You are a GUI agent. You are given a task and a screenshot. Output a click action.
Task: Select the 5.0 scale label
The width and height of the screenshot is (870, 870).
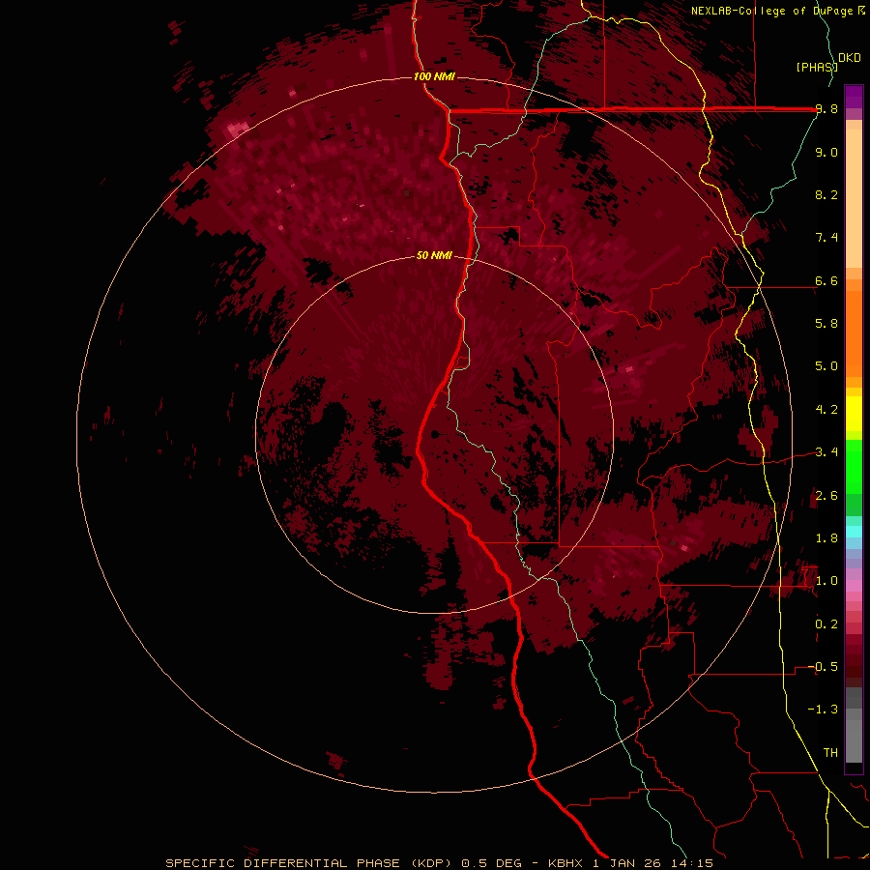tap(826, 366)
